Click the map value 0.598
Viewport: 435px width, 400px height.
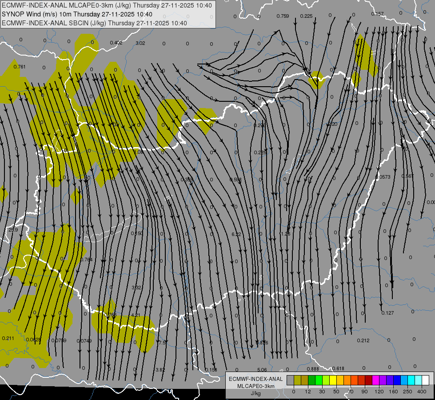tap(235, 180)
